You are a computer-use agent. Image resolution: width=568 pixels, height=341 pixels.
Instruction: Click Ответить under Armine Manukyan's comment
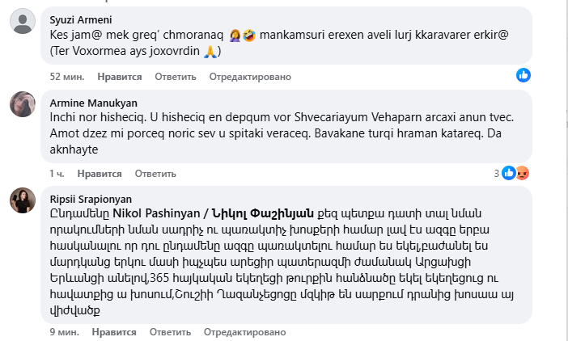(x=155, y=174)
